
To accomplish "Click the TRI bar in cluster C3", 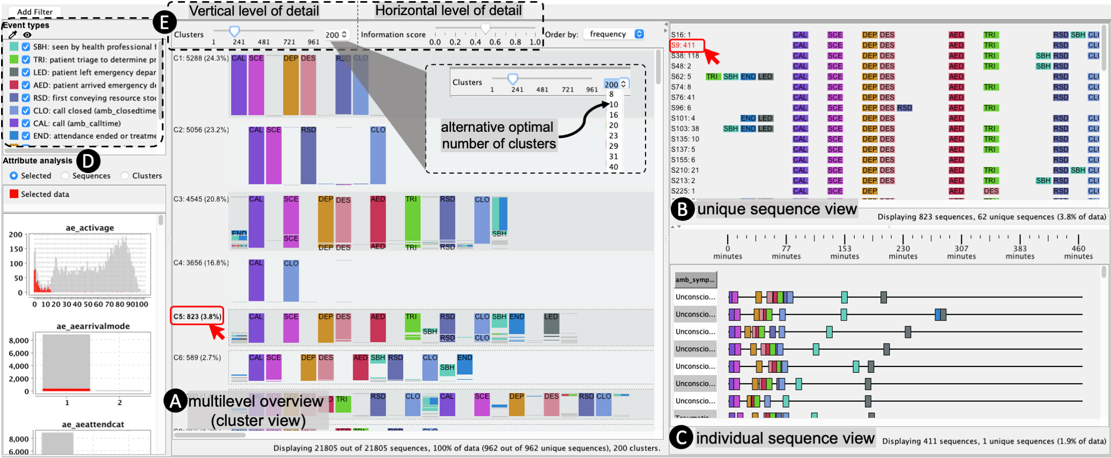I will click(x=412, y=219).
